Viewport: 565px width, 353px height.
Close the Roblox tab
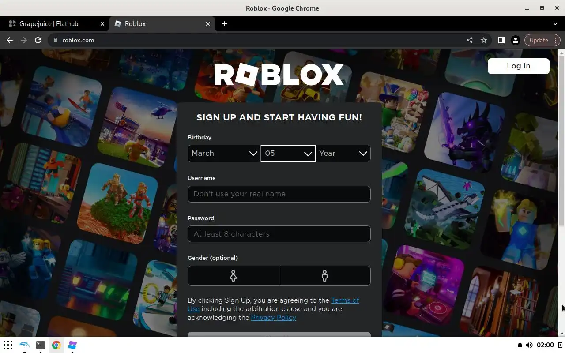[x=208, y=24]
